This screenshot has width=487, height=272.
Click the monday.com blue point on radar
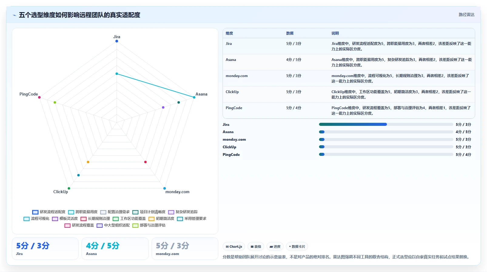(x=165, y=188)
